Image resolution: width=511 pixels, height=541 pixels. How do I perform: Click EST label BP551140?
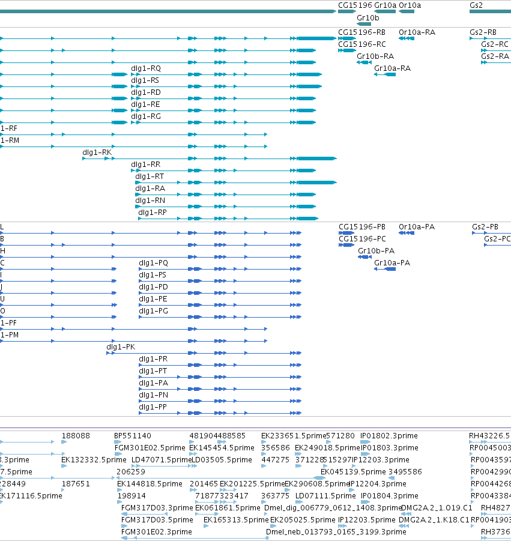coord(133,436)
